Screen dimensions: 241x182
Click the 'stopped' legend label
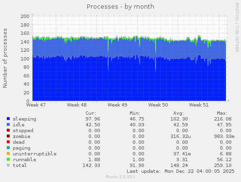[23, 131]
